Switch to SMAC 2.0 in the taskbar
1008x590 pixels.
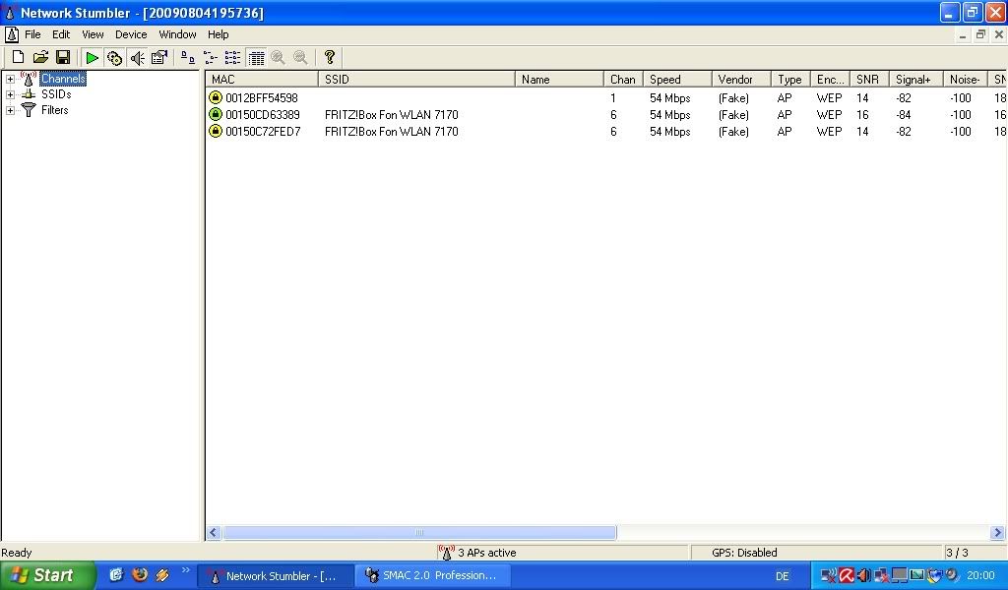[x=431, y=576]
